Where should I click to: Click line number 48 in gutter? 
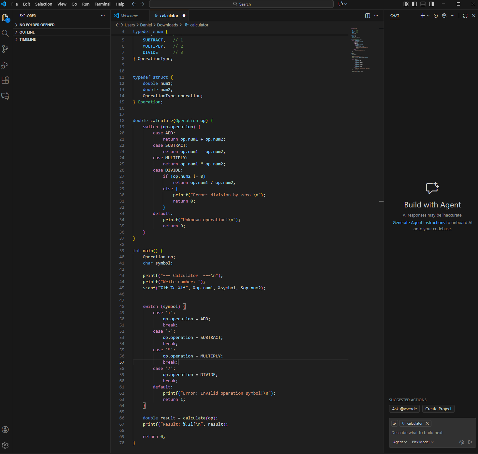click(x=122, y=306)
